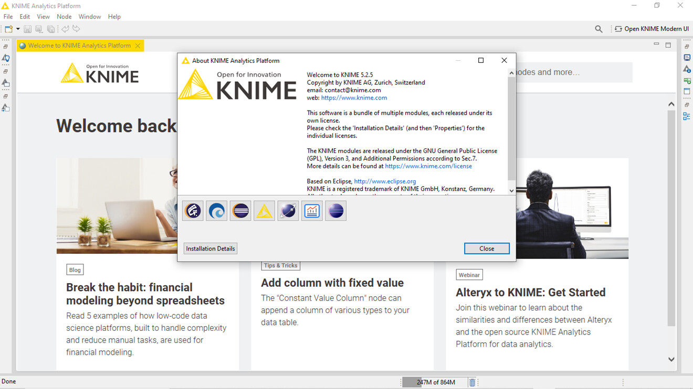Open the View menu

(43, 17)
